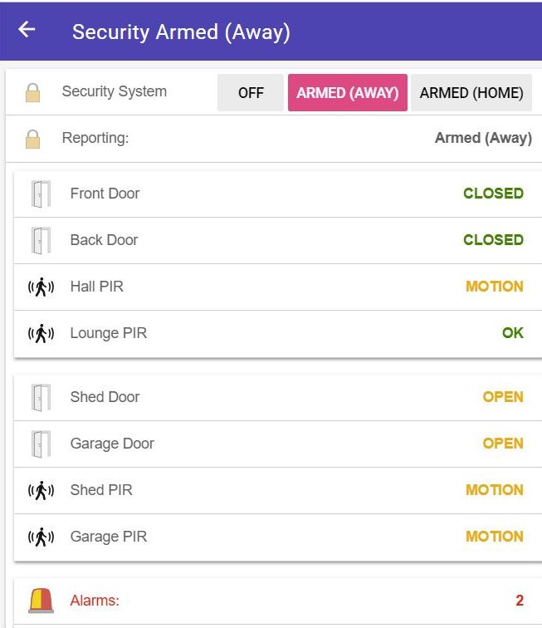
Task: Open the Alarms count showing 2
Action: pyautogui.click(x=520, y=601)
